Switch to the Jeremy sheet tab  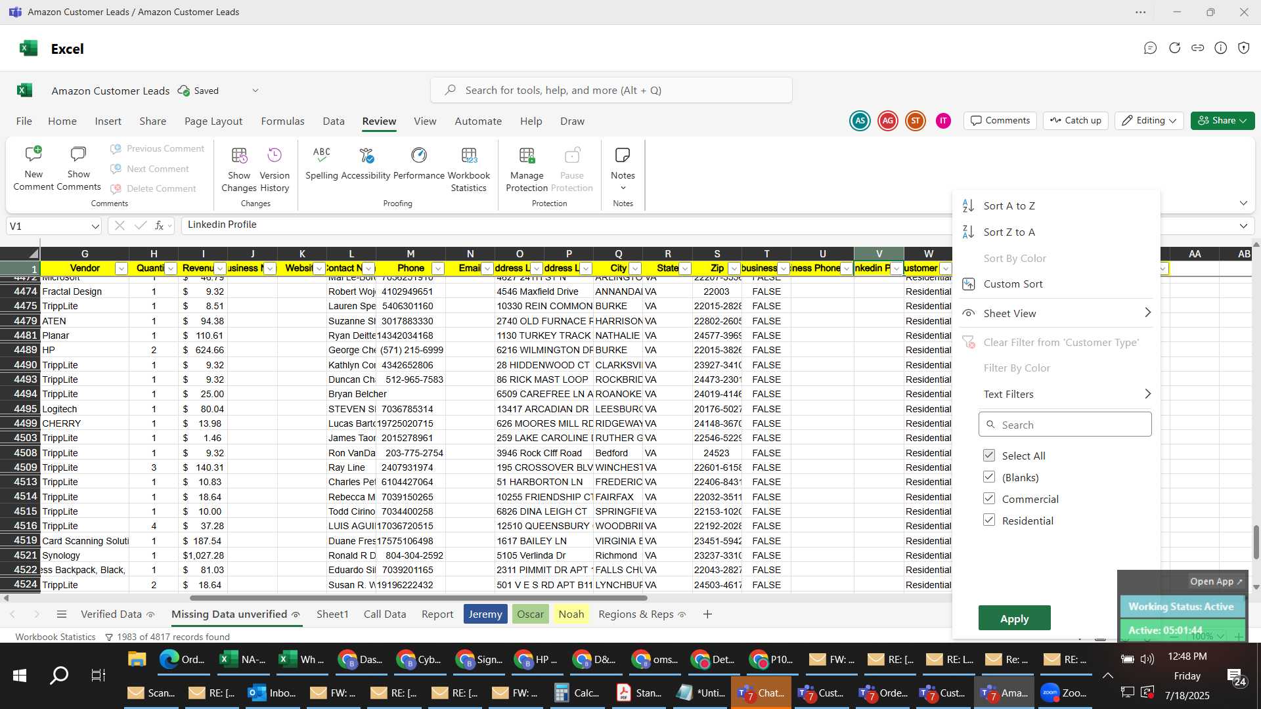point(485,614)
